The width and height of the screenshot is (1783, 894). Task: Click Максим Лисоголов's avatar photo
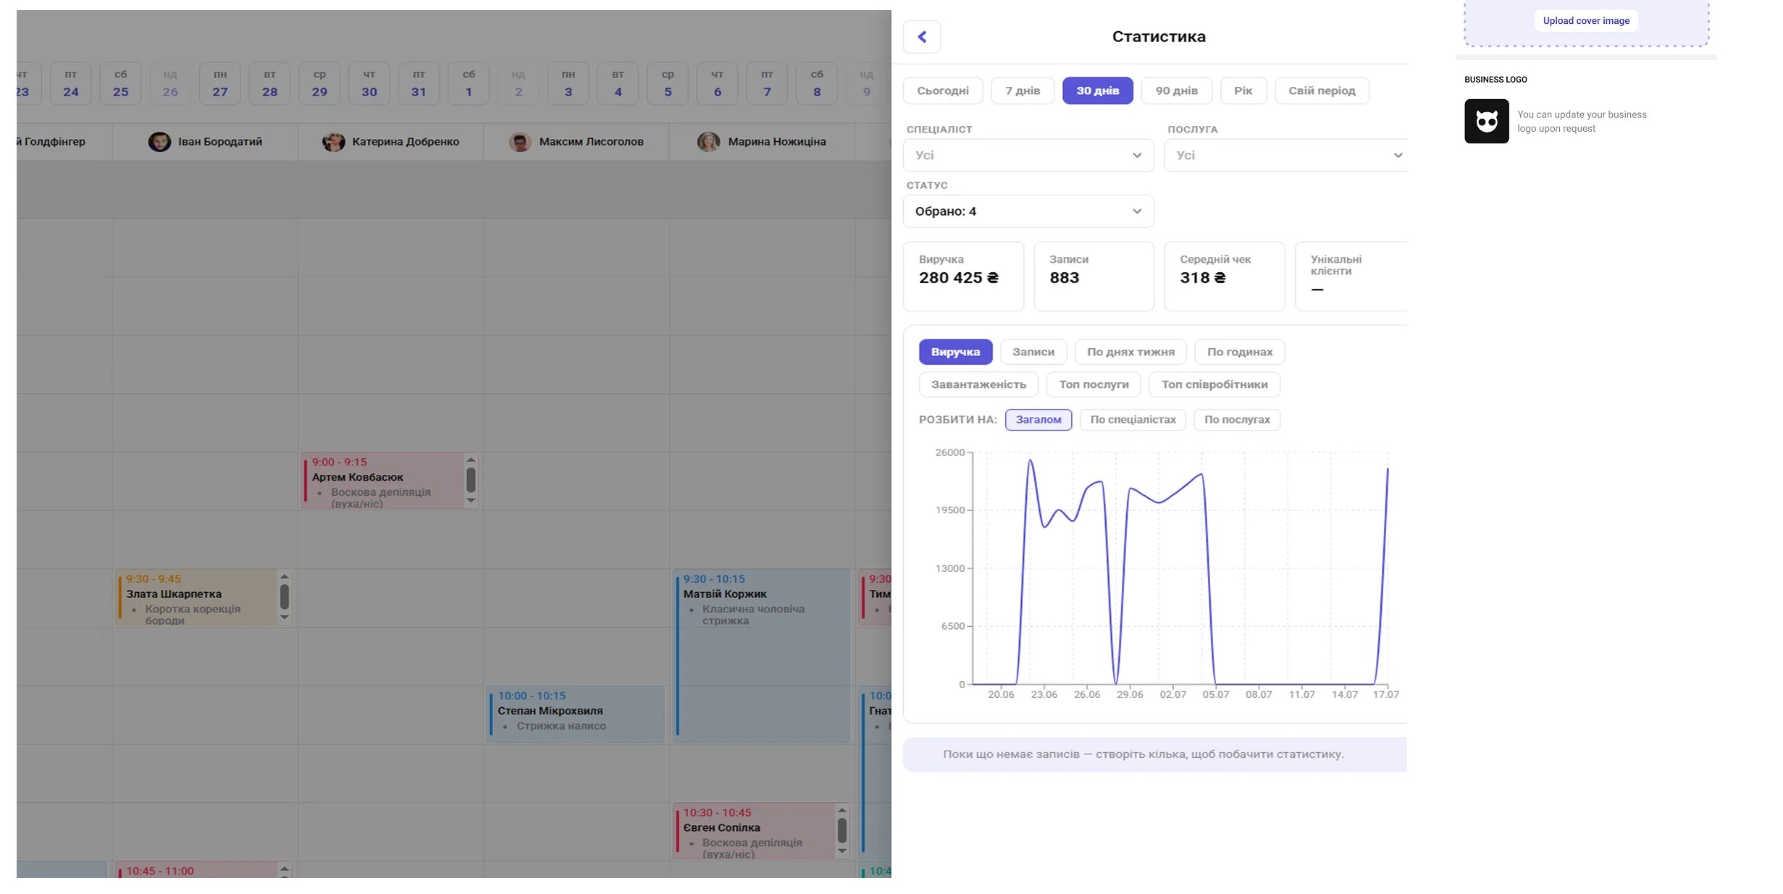pos(520,142)
